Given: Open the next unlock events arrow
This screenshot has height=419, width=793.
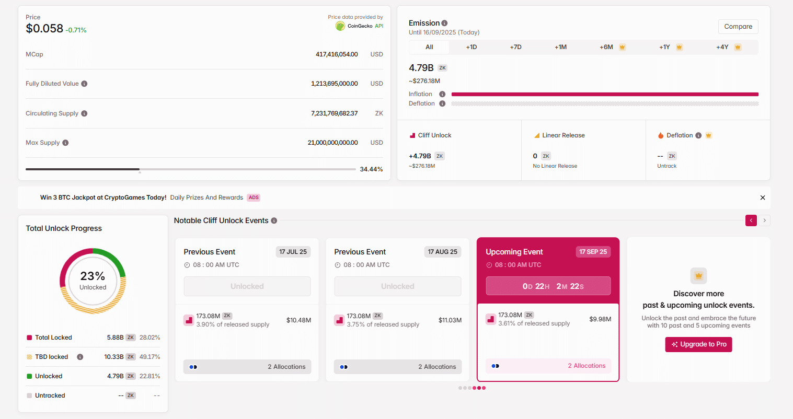Looking at the screenshot, I should 764,220.
